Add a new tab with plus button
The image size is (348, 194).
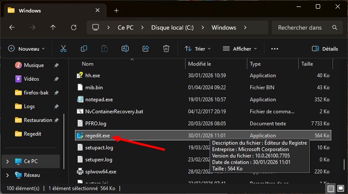coord(116,10)
